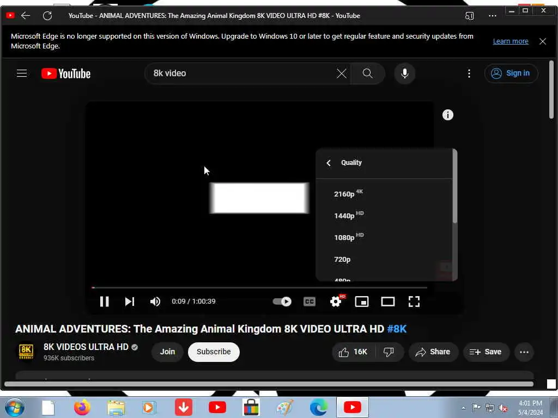The width and height of the screenshot is (558, 418).
Task: Select 1440p HD quality
Action: click(x=384, y=216)
